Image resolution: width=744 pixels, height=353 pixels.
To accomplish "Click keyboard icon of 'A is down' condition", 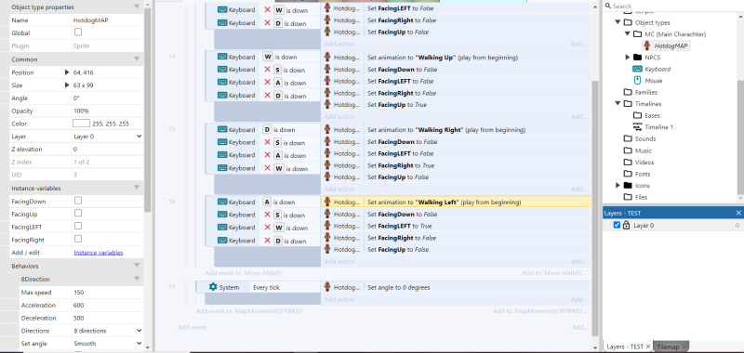I will click(x=222, y=202).
